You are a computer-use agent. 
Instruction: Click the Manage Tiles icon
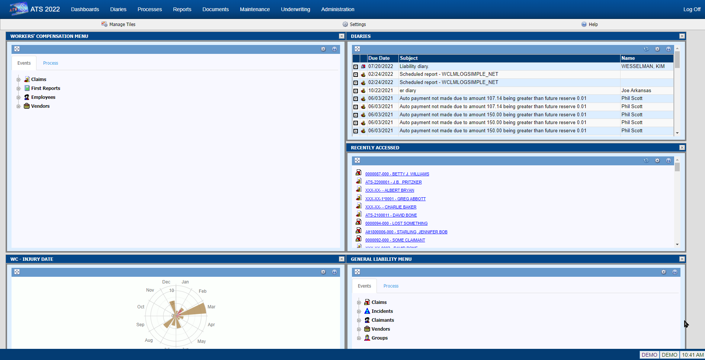click(104, 24)
